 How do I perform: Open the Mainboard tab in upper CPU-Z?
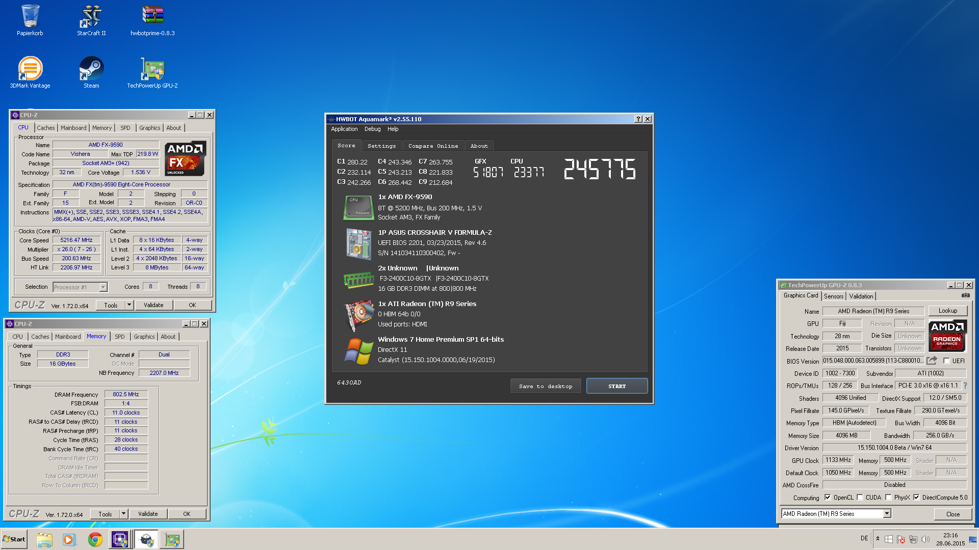(73, 128)
